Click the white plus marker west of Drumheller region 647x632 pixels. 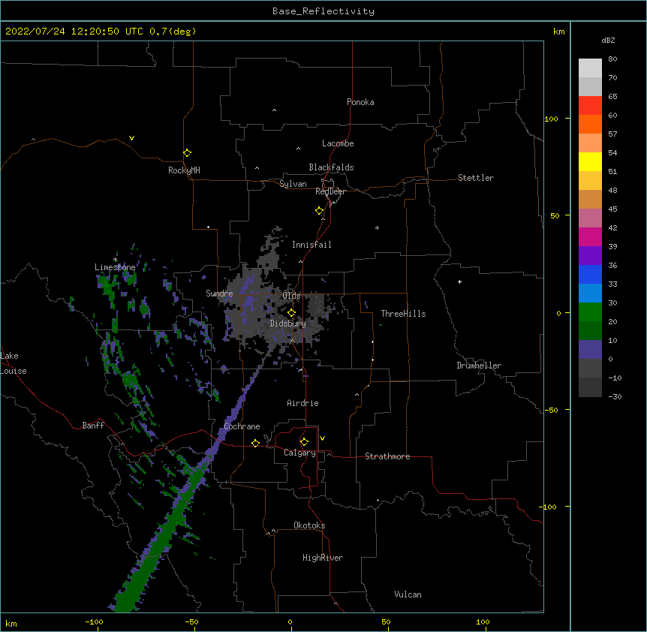[459, 281]
